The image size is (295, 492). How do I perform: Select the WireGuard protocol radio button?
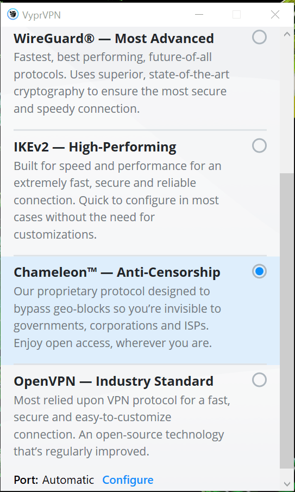[x=259, y=37]
